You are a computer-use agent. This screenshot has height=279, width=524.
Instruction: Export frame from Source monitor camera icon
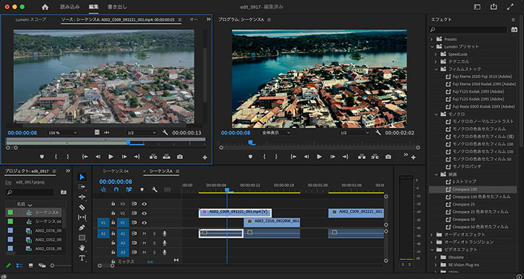point(180,156)
